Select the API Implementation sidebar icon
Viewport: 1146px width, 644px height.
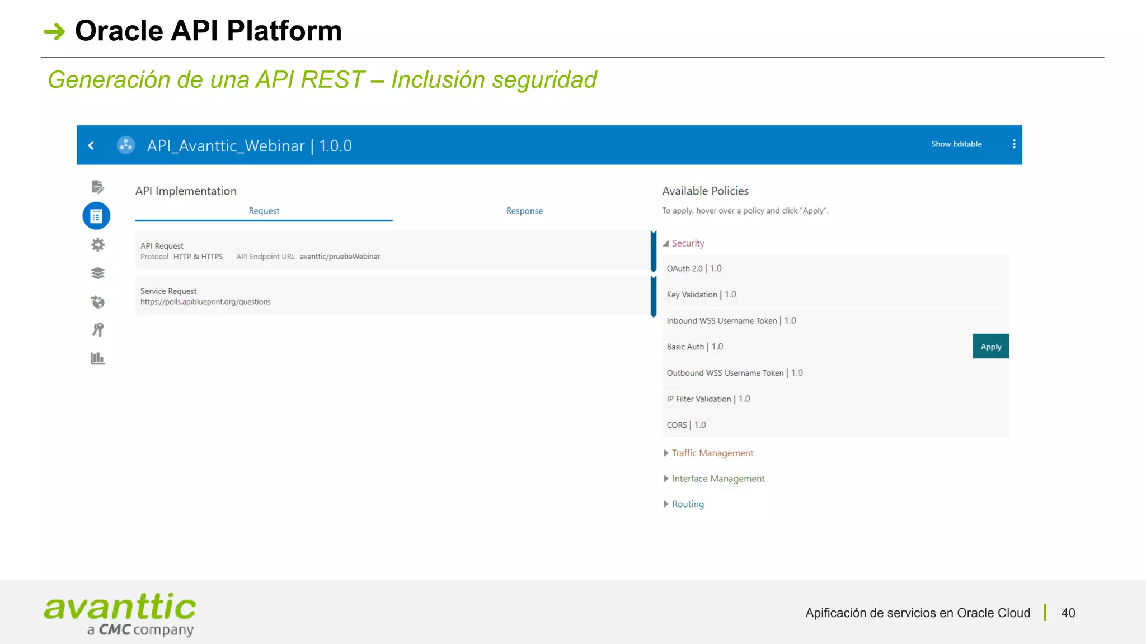[96, 216]
